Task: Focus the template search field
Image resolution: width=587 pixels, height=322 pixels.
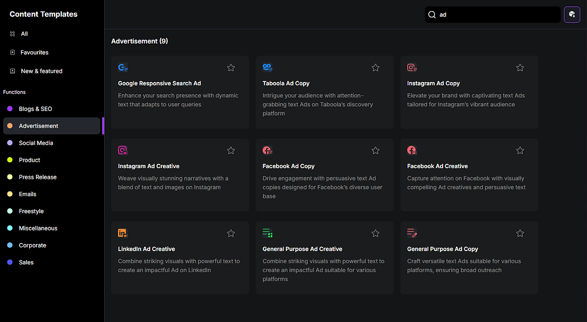Action: tap(493, 15)
